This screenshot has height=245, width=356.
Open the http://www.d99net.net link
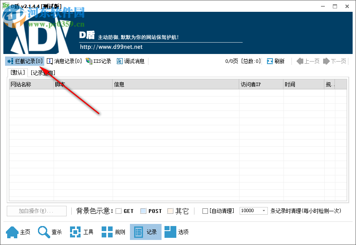coord(111,47)
